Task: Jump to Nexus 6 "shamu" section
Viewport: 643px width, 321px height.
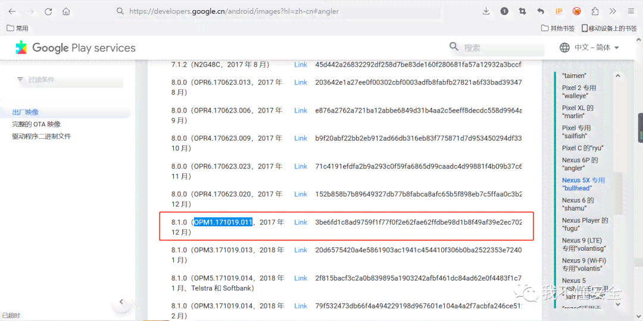Action: point(578,204)
